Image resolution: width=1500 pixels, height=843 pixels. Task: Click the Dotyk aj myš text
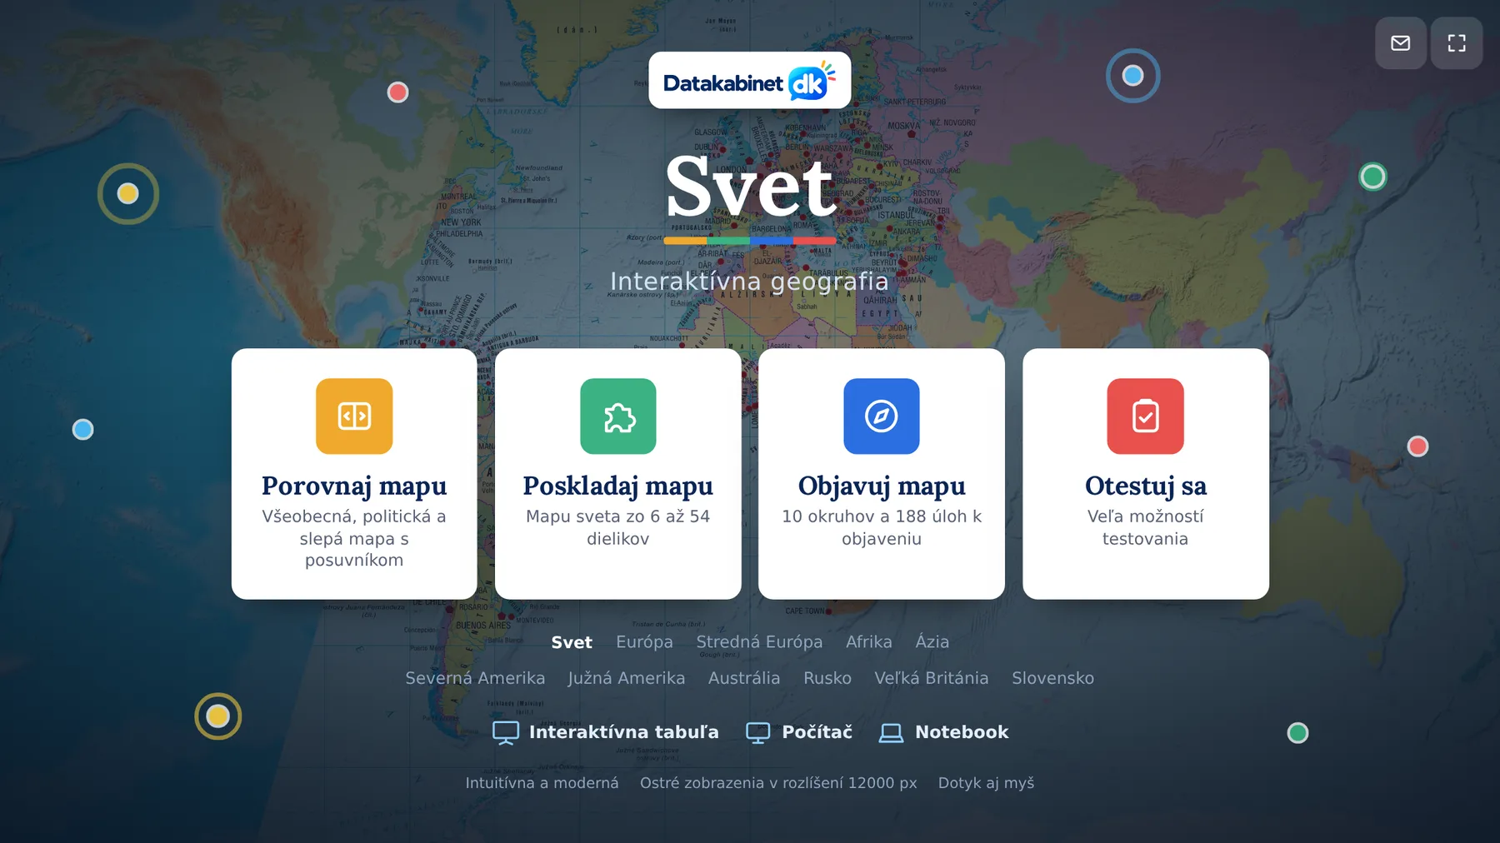click(986, 783)
